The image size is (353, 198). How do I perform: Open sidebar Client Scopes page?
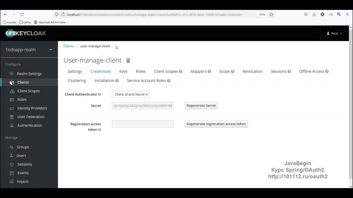[29, 91]
